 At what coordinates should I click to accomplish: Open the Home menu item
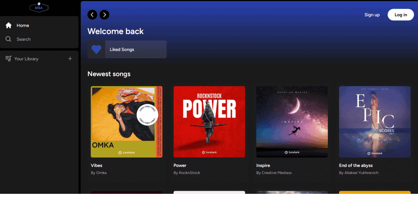point(23,25)
